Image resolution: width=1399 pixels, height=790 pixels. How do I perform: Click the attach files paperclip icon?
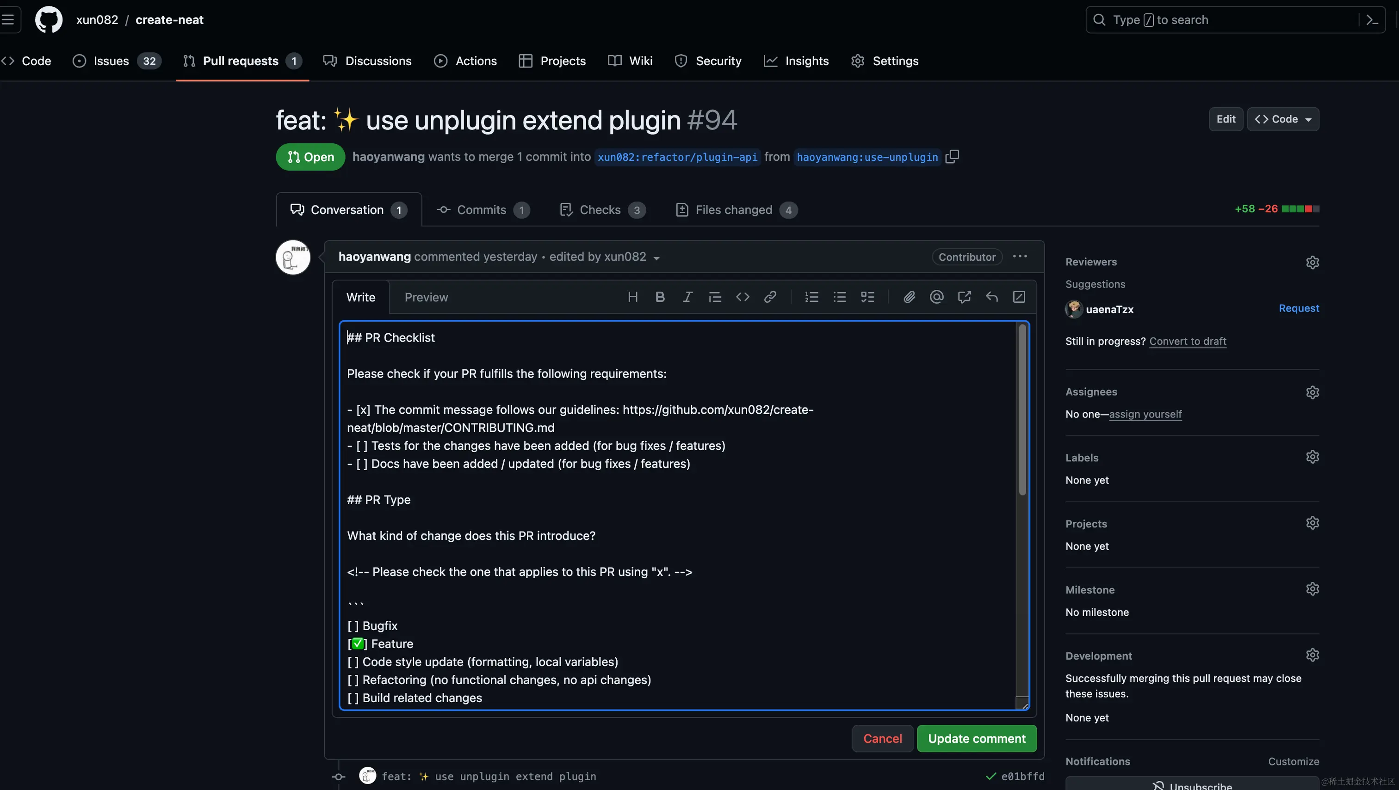(x=909, y=297)
